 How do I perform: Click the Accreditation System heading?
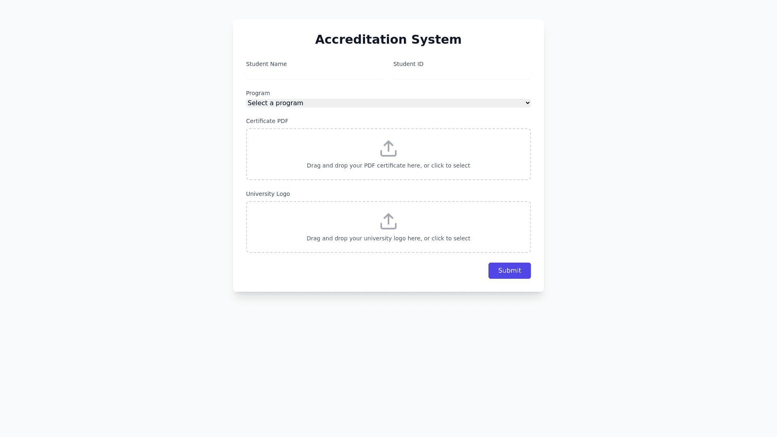[x=388, y=40]
